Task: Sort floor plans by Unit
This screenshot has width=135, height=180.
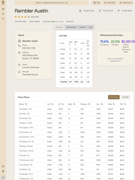Action: pos(50,104)
